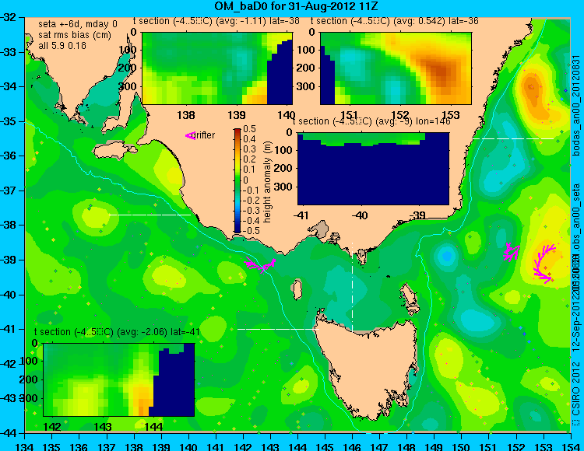This screenshot has width=584, height=451.
Task: Click the white dashed section line off eastern coast near -35.5
Action: click(x=513, y=138)
